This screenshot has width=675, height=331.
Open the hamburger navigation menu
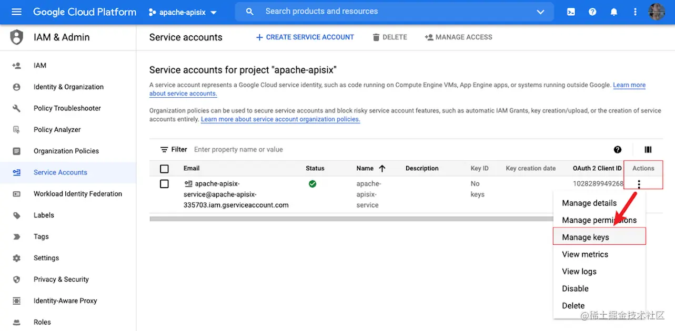click(16, 12)
